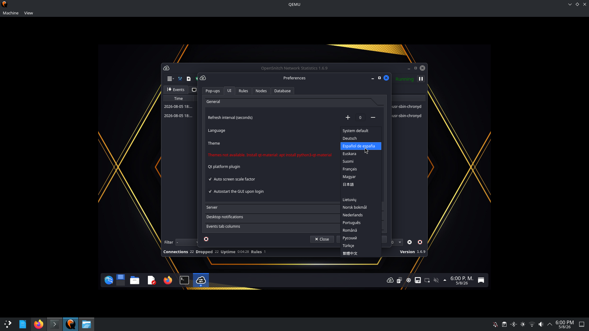Open the hamburger menu in OpenSnitch toolbar
The height and width of the screenshot is (331, 589).
[170, 79]
